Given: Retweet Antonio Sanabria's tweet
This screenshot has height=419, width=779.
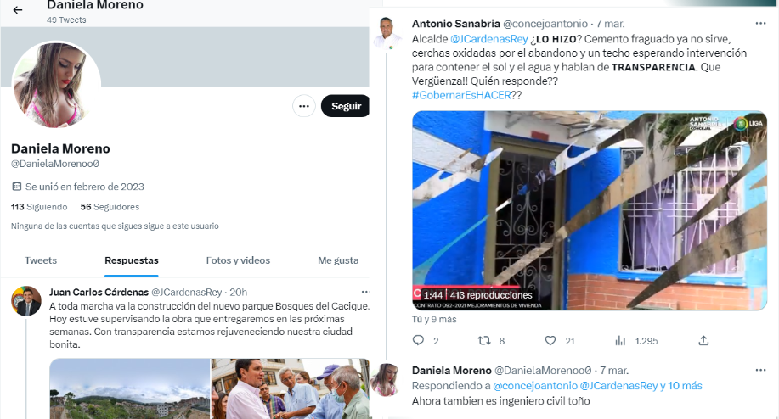Looking at the screenshot, I should (x=484, y=341).
